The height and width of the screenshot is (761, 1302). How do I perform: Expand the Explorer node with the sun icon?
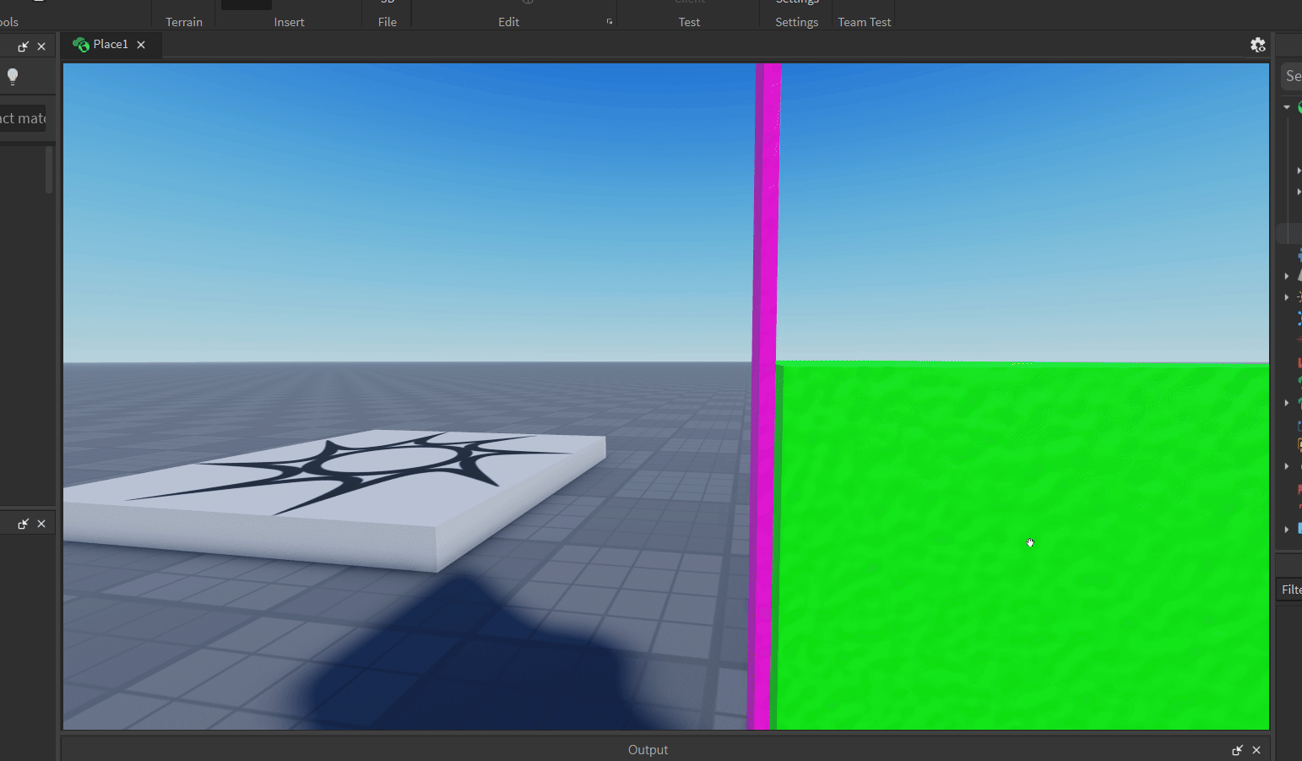1287,297
